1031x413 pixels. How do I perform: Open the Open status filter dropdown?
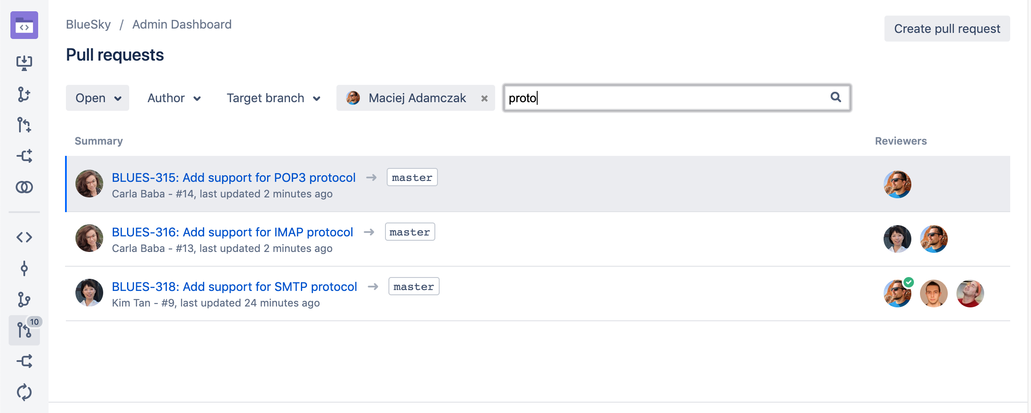coord(97,98)
